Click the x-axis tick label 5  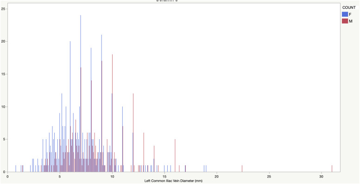(x=60, y=177)
